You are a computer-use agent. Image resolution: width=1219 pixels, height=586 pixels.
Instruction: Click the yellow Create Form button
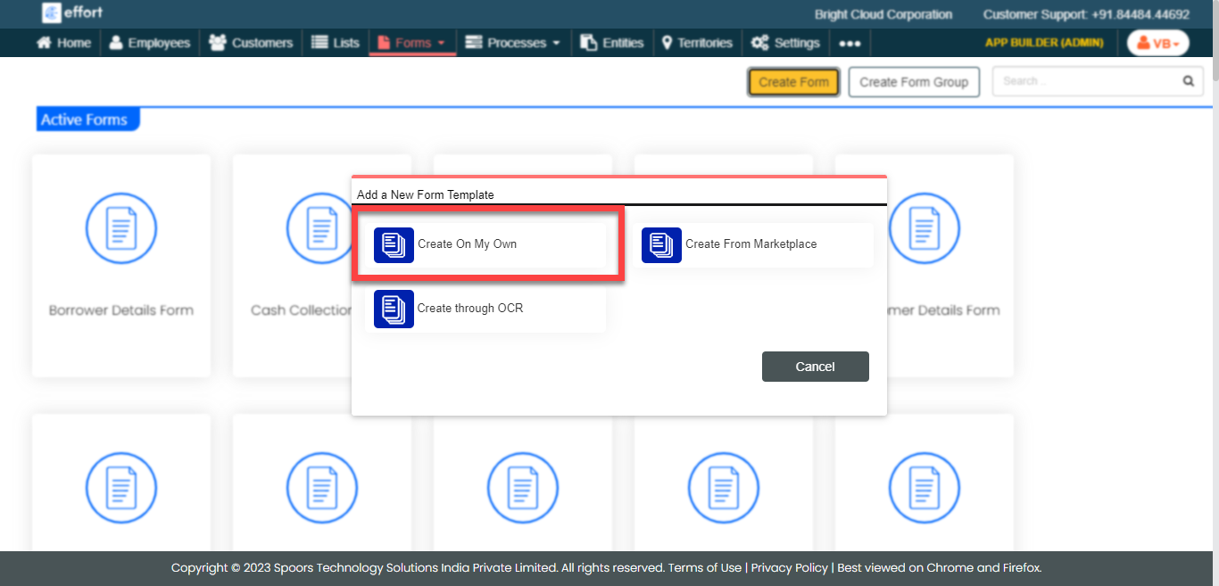(793, 82)
